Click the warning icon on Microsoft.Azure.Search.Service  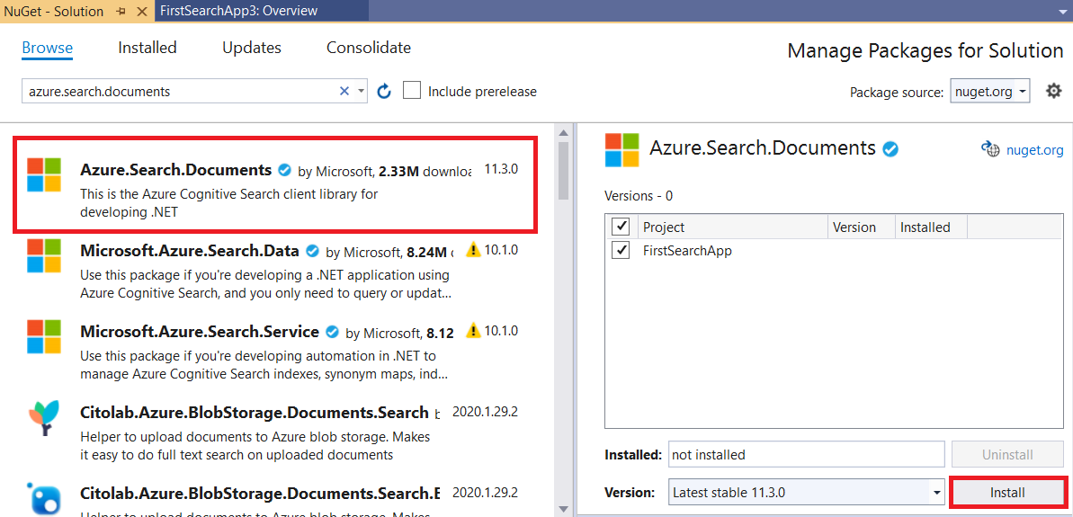473,331
